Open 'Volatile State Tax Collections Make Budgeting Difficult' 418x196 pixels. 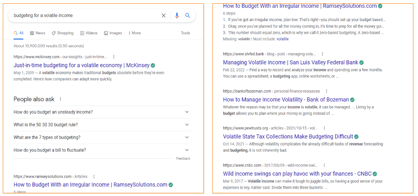pos(288,137)
